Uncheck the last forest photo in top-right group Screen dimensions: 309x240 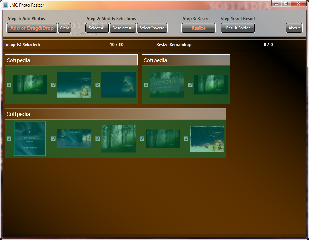point(190,85)
